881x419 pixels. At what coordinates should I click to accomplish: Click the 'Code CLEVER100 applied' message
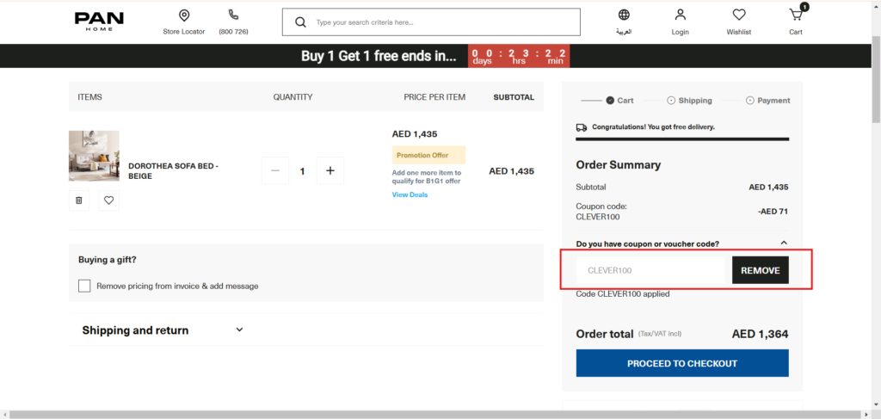pos(623,293)
